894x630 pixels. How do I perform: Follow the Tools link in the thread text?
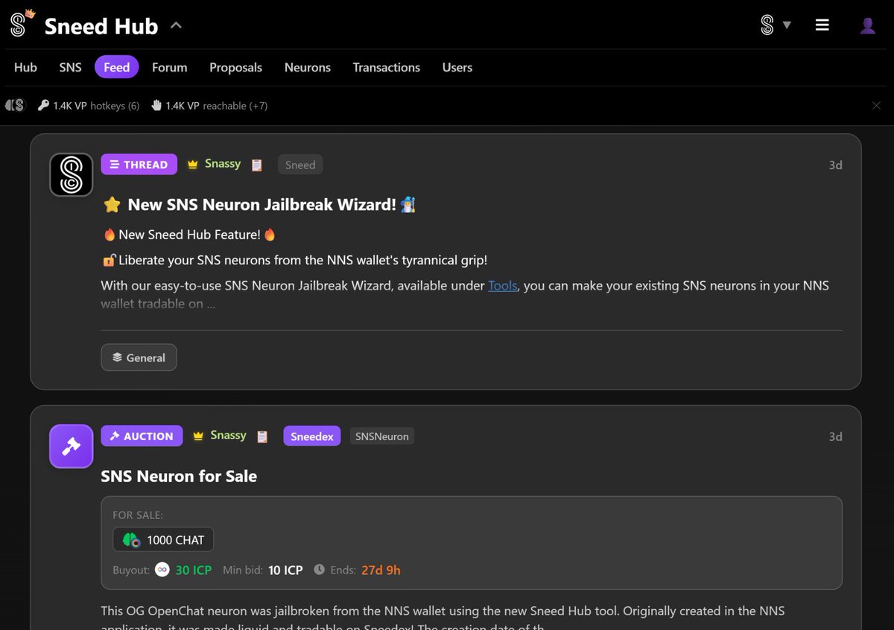pos(503,285)
